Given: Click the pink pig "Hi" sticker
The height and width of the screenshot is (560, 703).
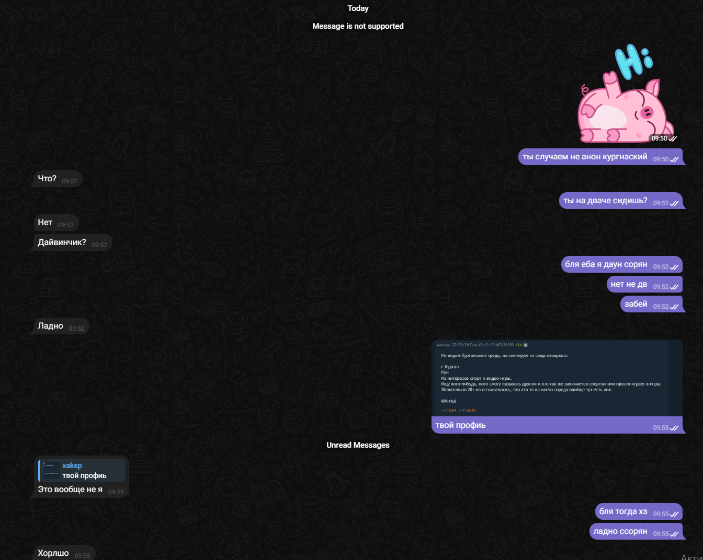Looking at the screenshot, I should (x=627, y=93).
